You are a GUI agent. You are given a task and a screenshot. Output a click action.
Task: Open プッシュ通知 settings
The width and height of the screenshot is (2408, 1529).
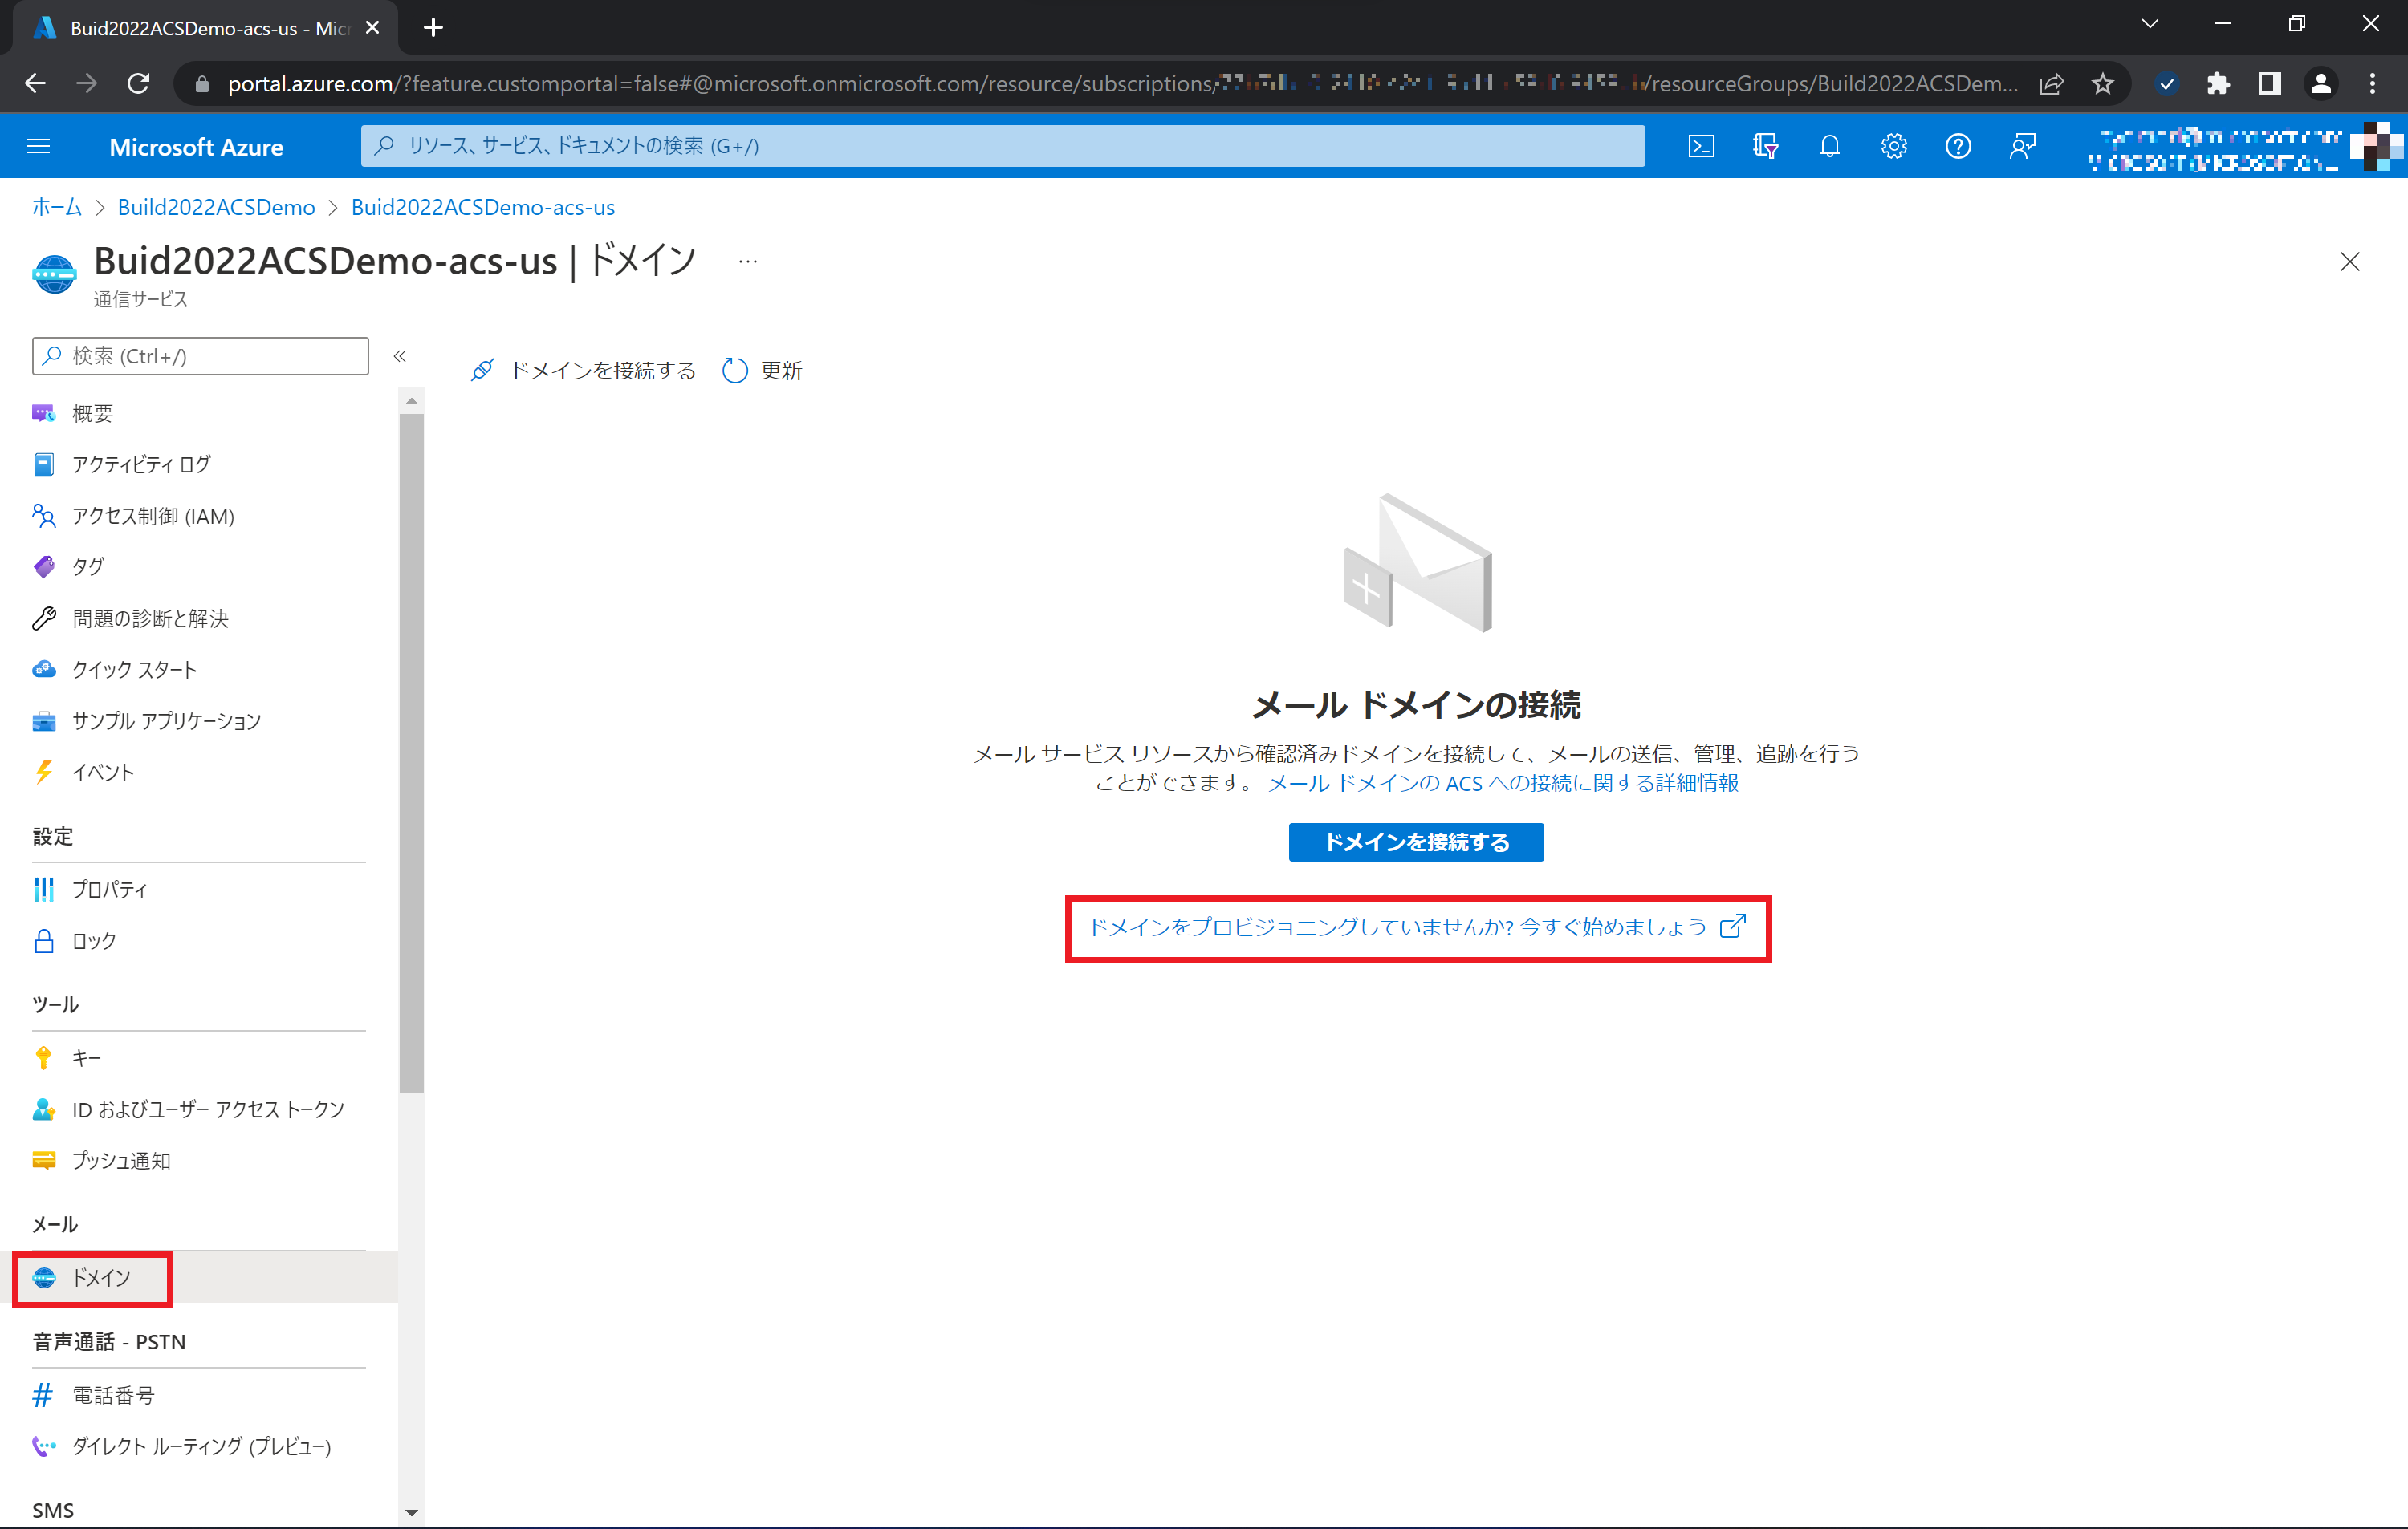tap(122, 1160)
